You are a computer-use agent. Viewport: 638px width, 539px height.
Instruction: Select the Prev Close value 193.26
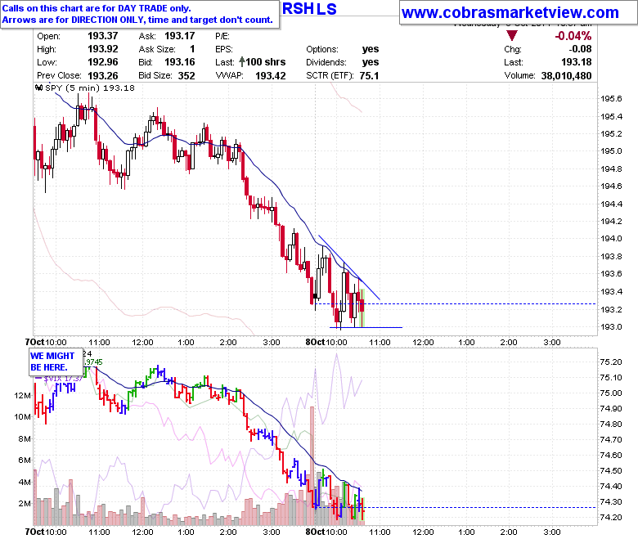pos(103,76)
